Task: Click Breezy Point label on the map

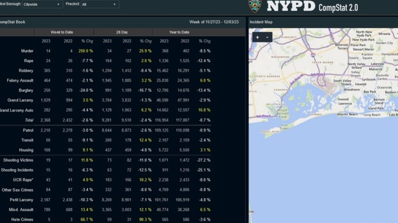Action: (x=270, y=132)
